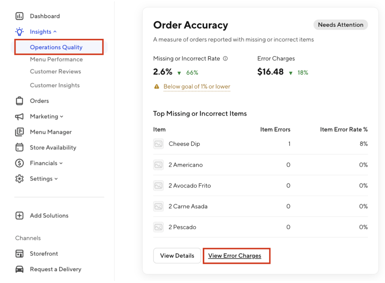Select the Marketing megaphone icon

point(19,116)
